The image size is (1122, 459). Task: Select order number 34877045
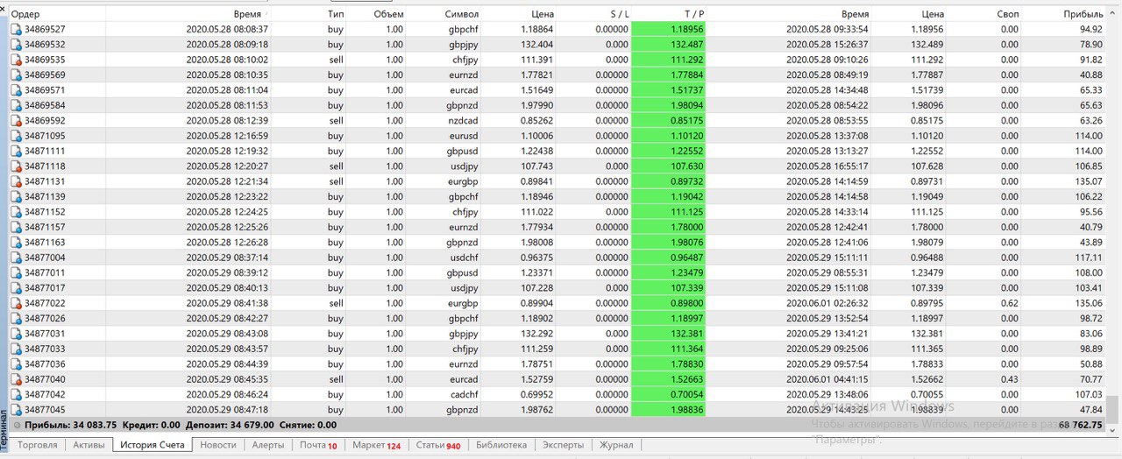[x=45, y=409]
